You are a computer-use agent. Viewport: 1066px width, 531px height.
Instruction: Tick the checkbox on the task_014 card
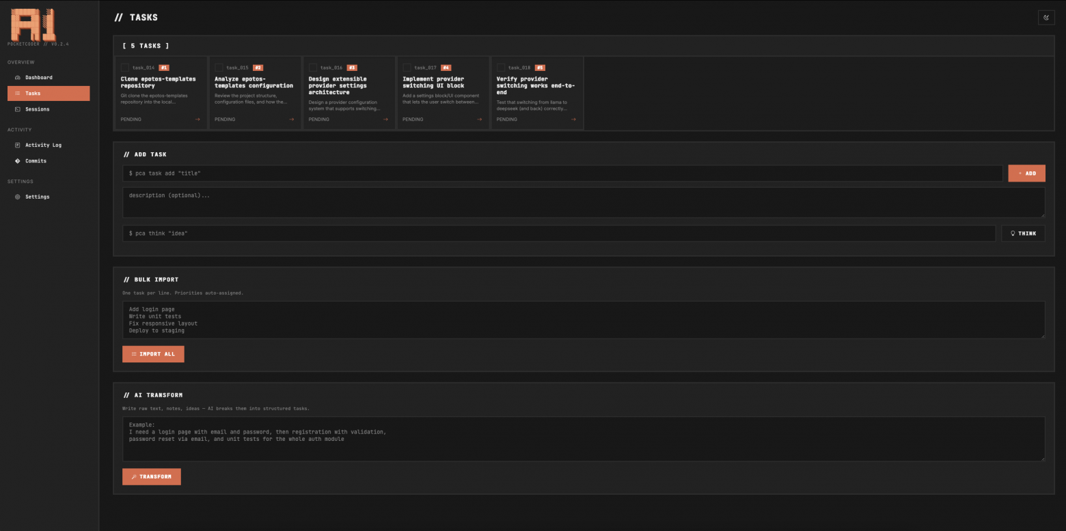tap(125, 68)
